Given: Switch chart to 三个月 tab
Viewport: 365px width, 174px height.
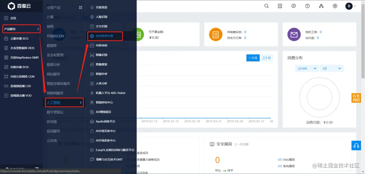Looking at the screenshot, I should click(x=266, y=58).
